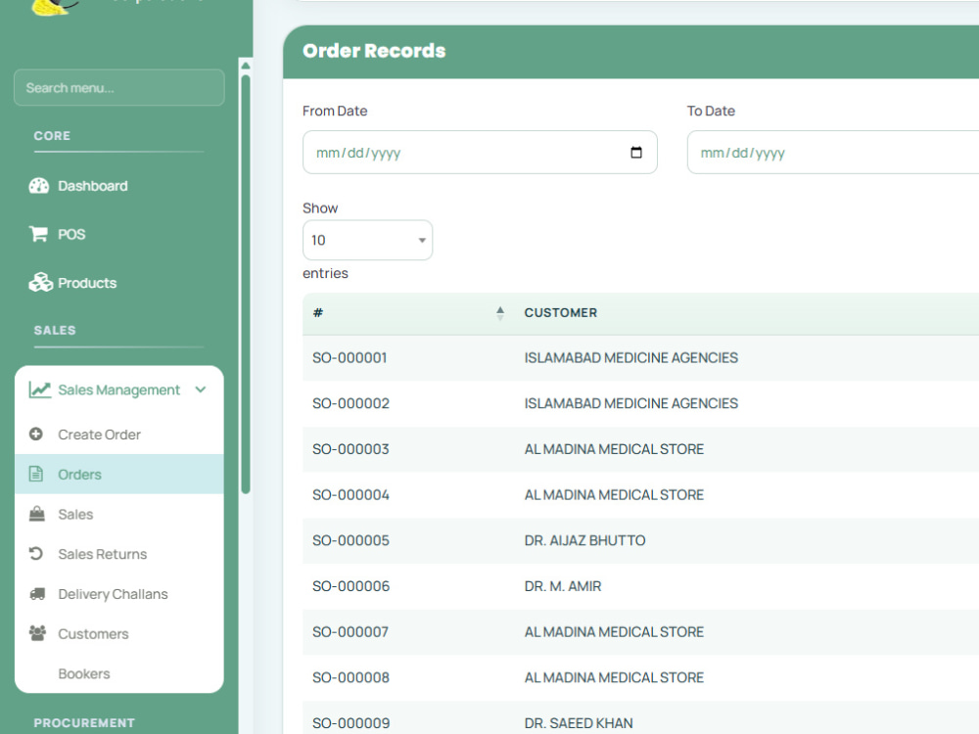The height and width of the screenshot is (734, 979).
Task: Open Delivery Challans page
Action: [113, 594]
